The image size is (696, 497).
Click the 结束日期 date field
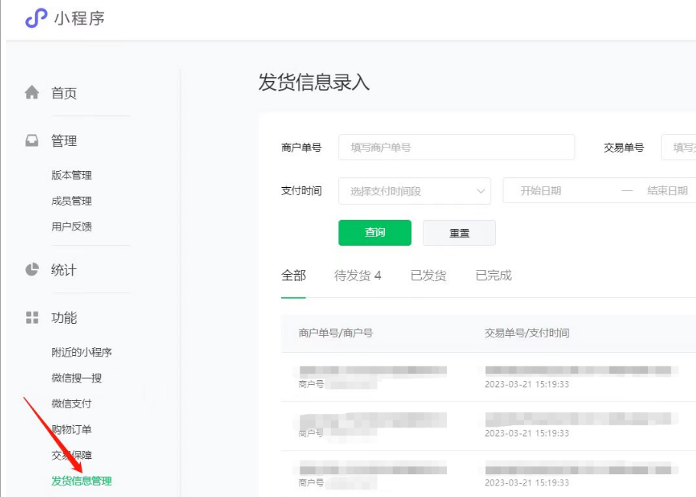pyautogui.click(x=667, y=191)
